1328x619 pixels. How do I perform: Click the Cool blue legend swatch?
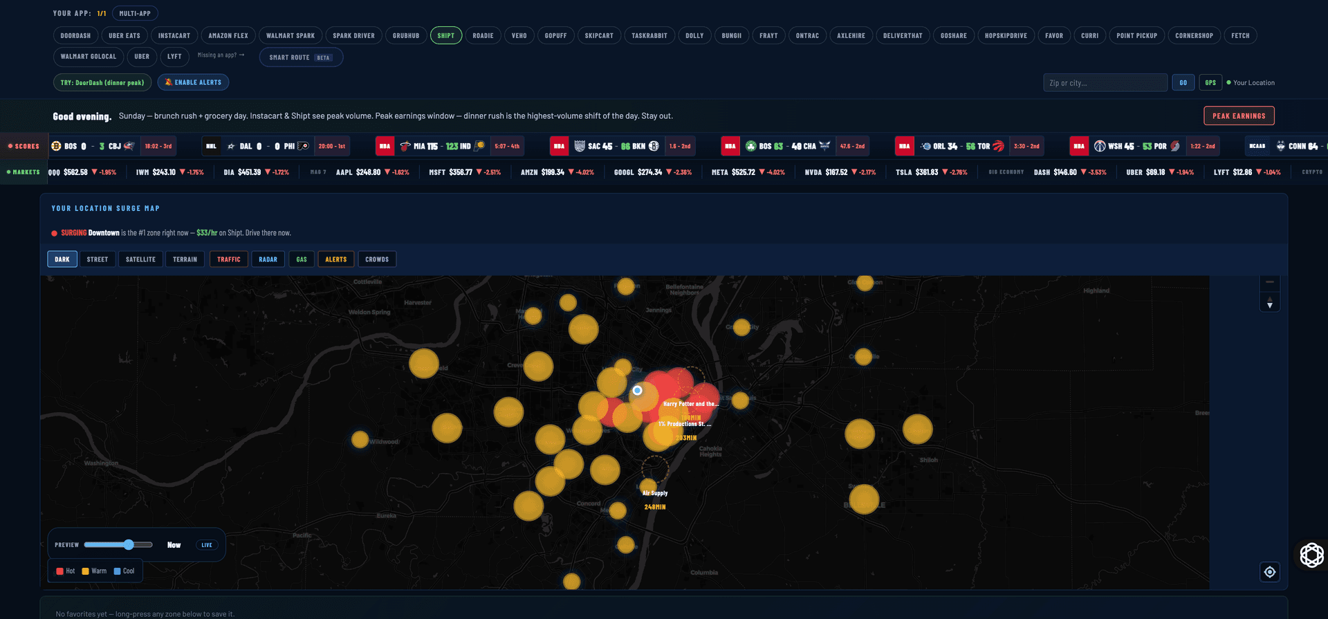pos(117,571)
